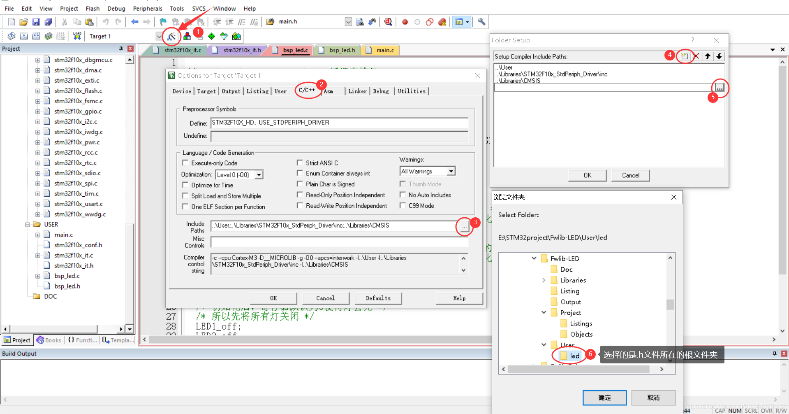Click the Open file folder icon
The image size is (789, 414).
pyautogui.click(x=23, y=22)
